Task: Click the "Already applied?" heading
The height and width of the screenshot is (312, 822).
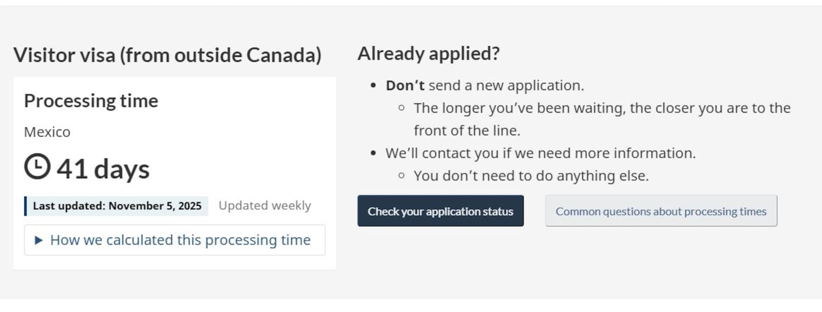Action: [x=428, y=54]
